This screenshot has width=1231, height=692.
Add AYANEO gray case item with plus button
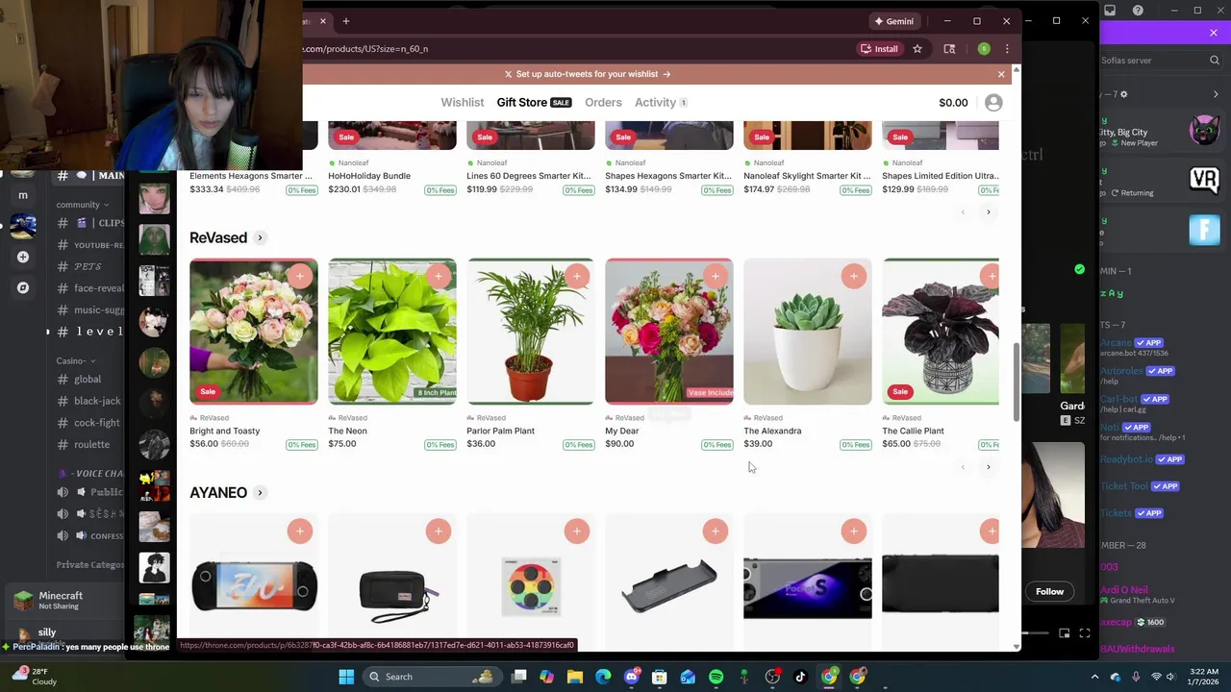pos(716,531)
